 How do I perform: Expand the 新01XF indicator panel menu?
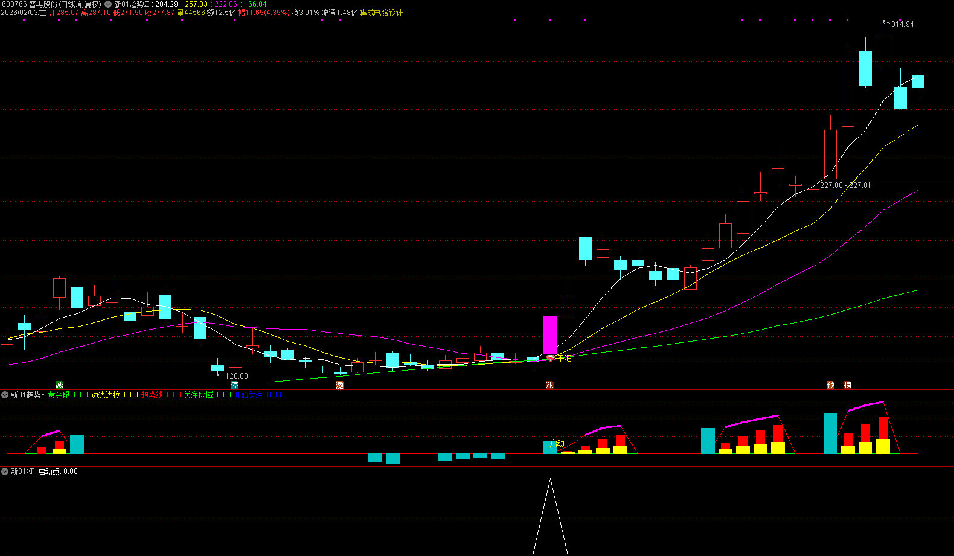tap(5, 471)
